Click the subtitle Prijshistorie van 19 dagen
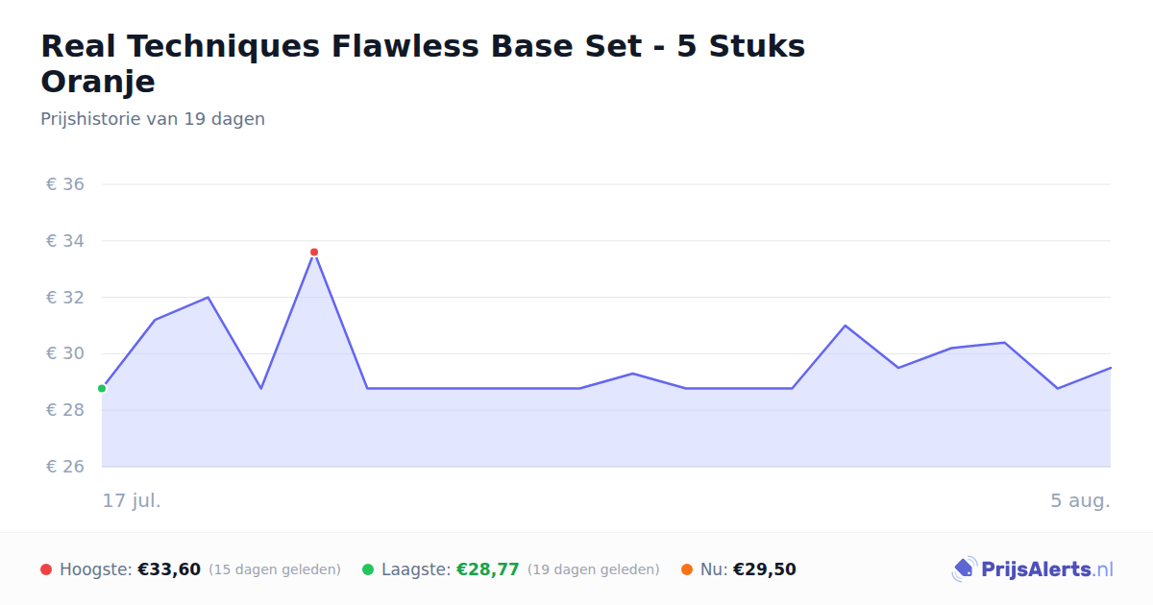The width and height of the screenshot is (1153, 605). (153, 120)
